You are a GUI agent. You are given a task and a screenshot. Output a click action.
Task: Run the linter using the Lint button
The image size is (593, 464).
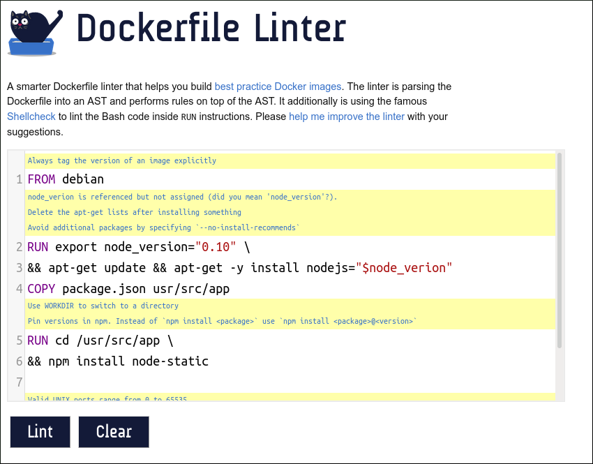[40, 432]
